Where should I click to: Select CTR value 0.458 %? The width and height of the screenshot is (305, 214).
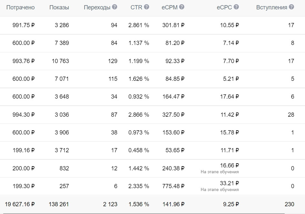139,150
